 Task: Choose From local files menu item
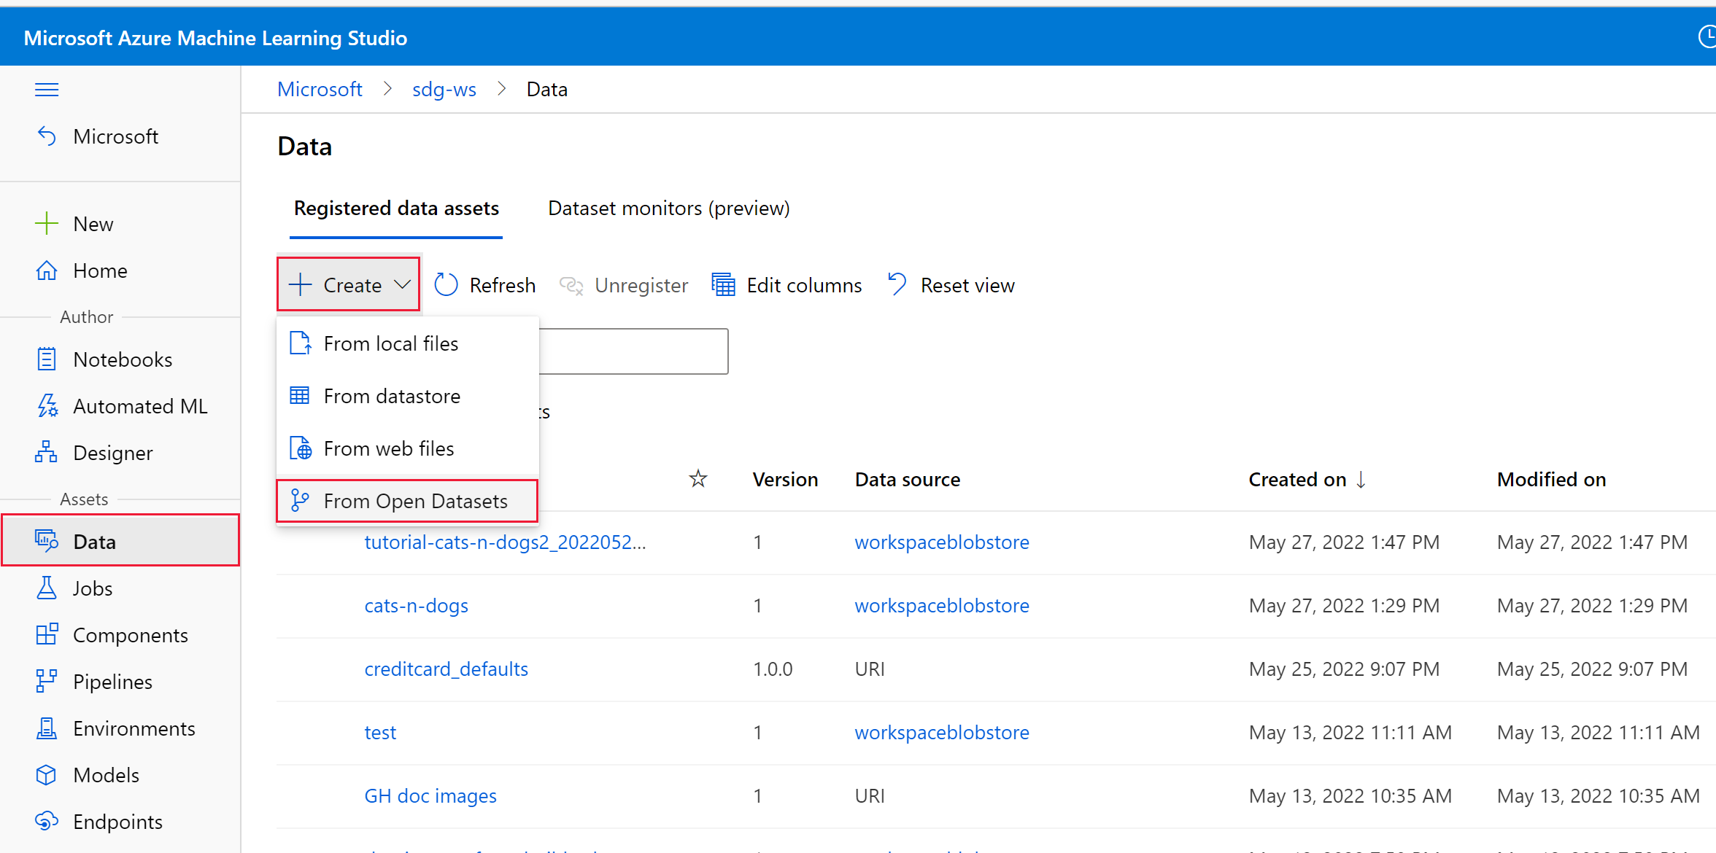(x=390, y=343)
